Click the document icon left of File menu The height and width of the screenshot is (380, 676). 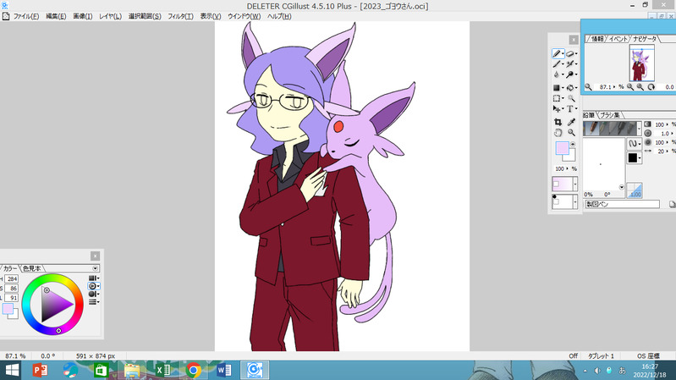pyautogui.click(x=5, y=16)
